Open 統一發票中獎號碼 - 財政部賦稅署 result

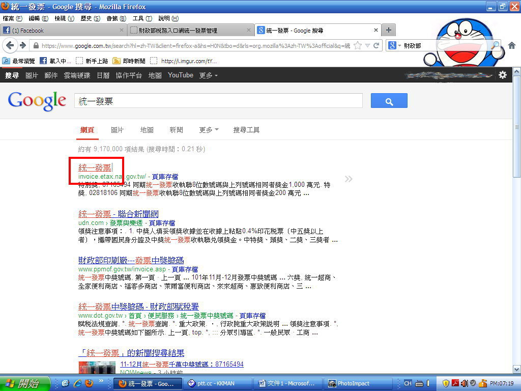(x=138, y=306)
